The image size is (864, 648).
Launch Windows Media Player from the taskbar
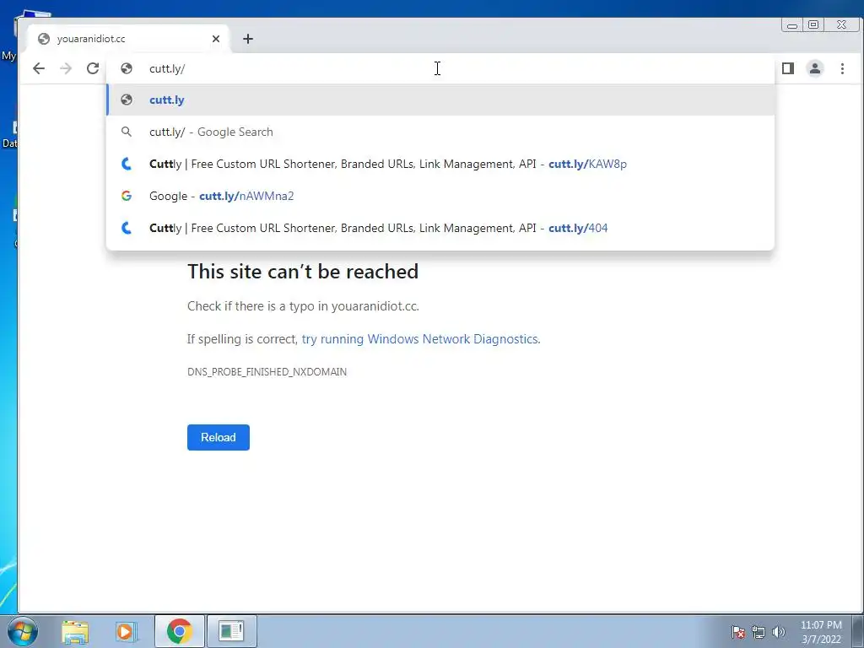[x=125, y=631]
